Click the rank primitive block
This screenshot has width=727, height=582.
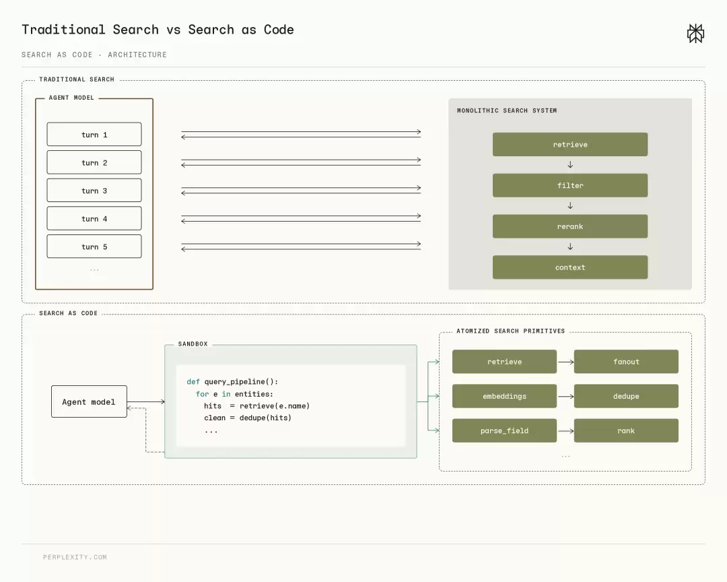point(626,430)
